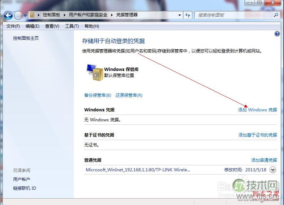Open the address bar history dropdown
Image resolution: width=284 pixels, height=205 pixels.
click(x=179, y=15)
